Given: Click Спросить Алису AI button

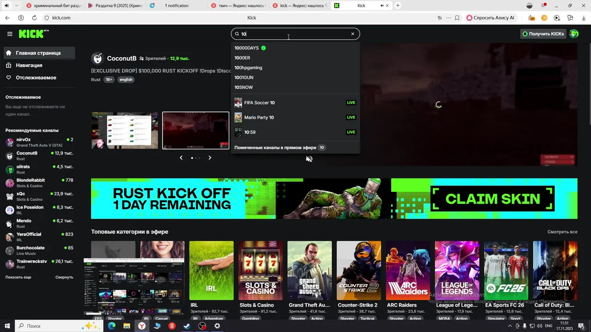Looking at the screenshot, I should pos(490,18).
